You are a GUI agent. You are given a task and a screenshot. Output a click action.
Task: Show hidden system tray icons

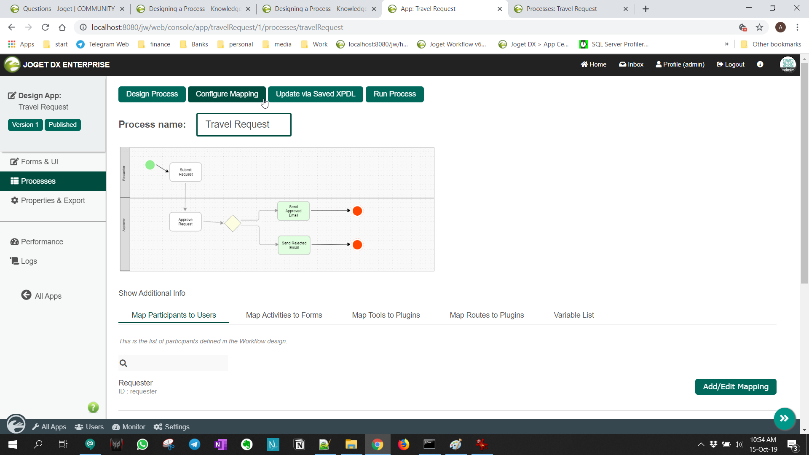pyautogui.click(x=701, y=444)
